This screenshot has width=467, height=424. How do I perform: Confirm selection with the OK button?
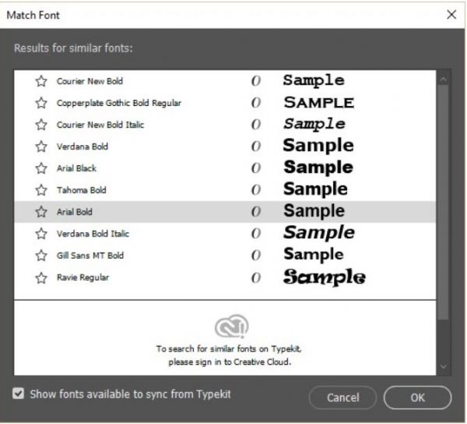point(417,397)
